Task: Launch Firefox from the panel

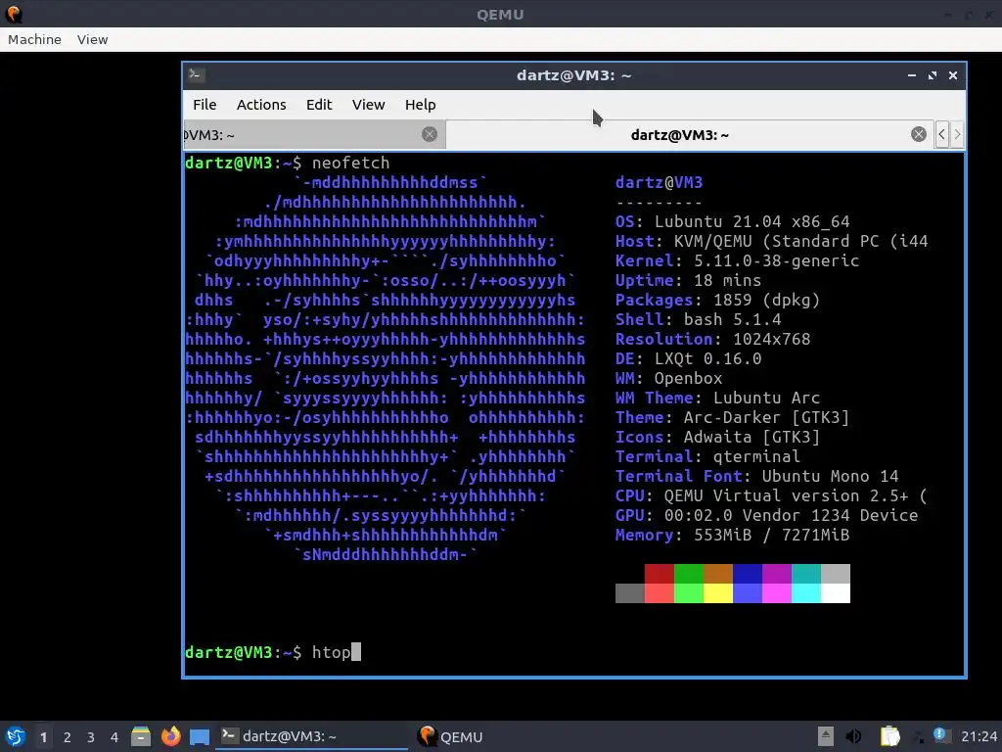Action: 170,736
